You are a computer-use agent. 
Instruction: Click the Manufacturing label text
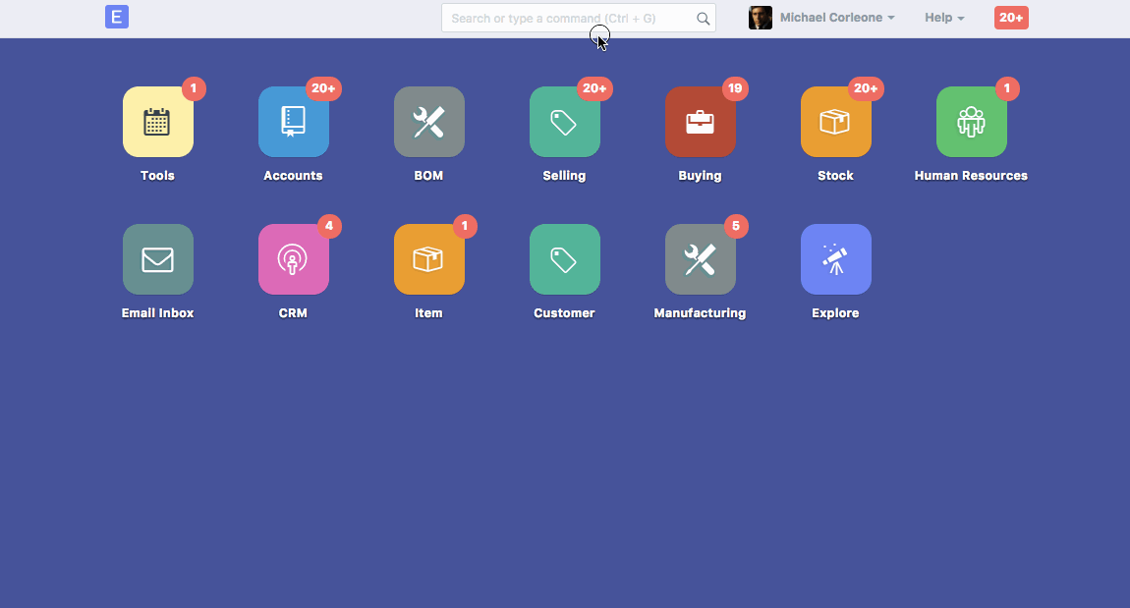700,312
